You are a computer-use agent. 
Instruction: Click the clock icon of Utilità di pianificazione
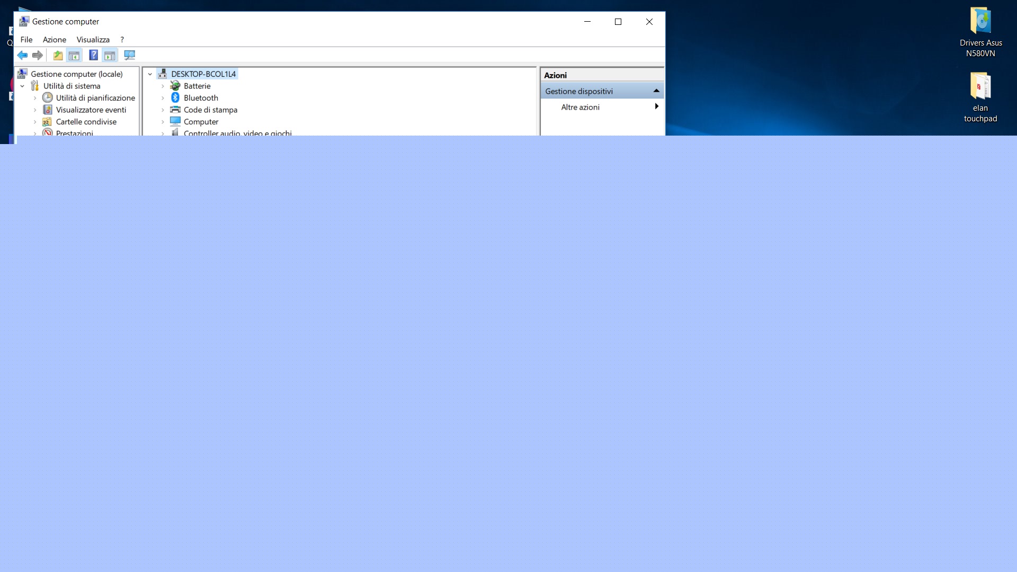(48, 97)
